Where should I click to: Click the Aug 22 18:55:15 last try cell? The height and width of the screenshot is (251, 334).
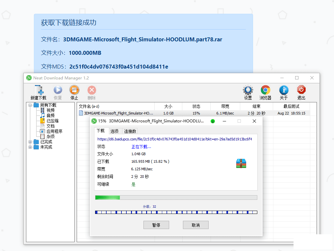pos(292,113)
